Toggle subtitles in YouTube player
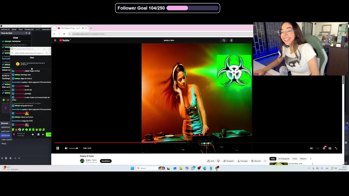Image resolution: width=349 pixels, height=196 pixels. tap(318, 148)
